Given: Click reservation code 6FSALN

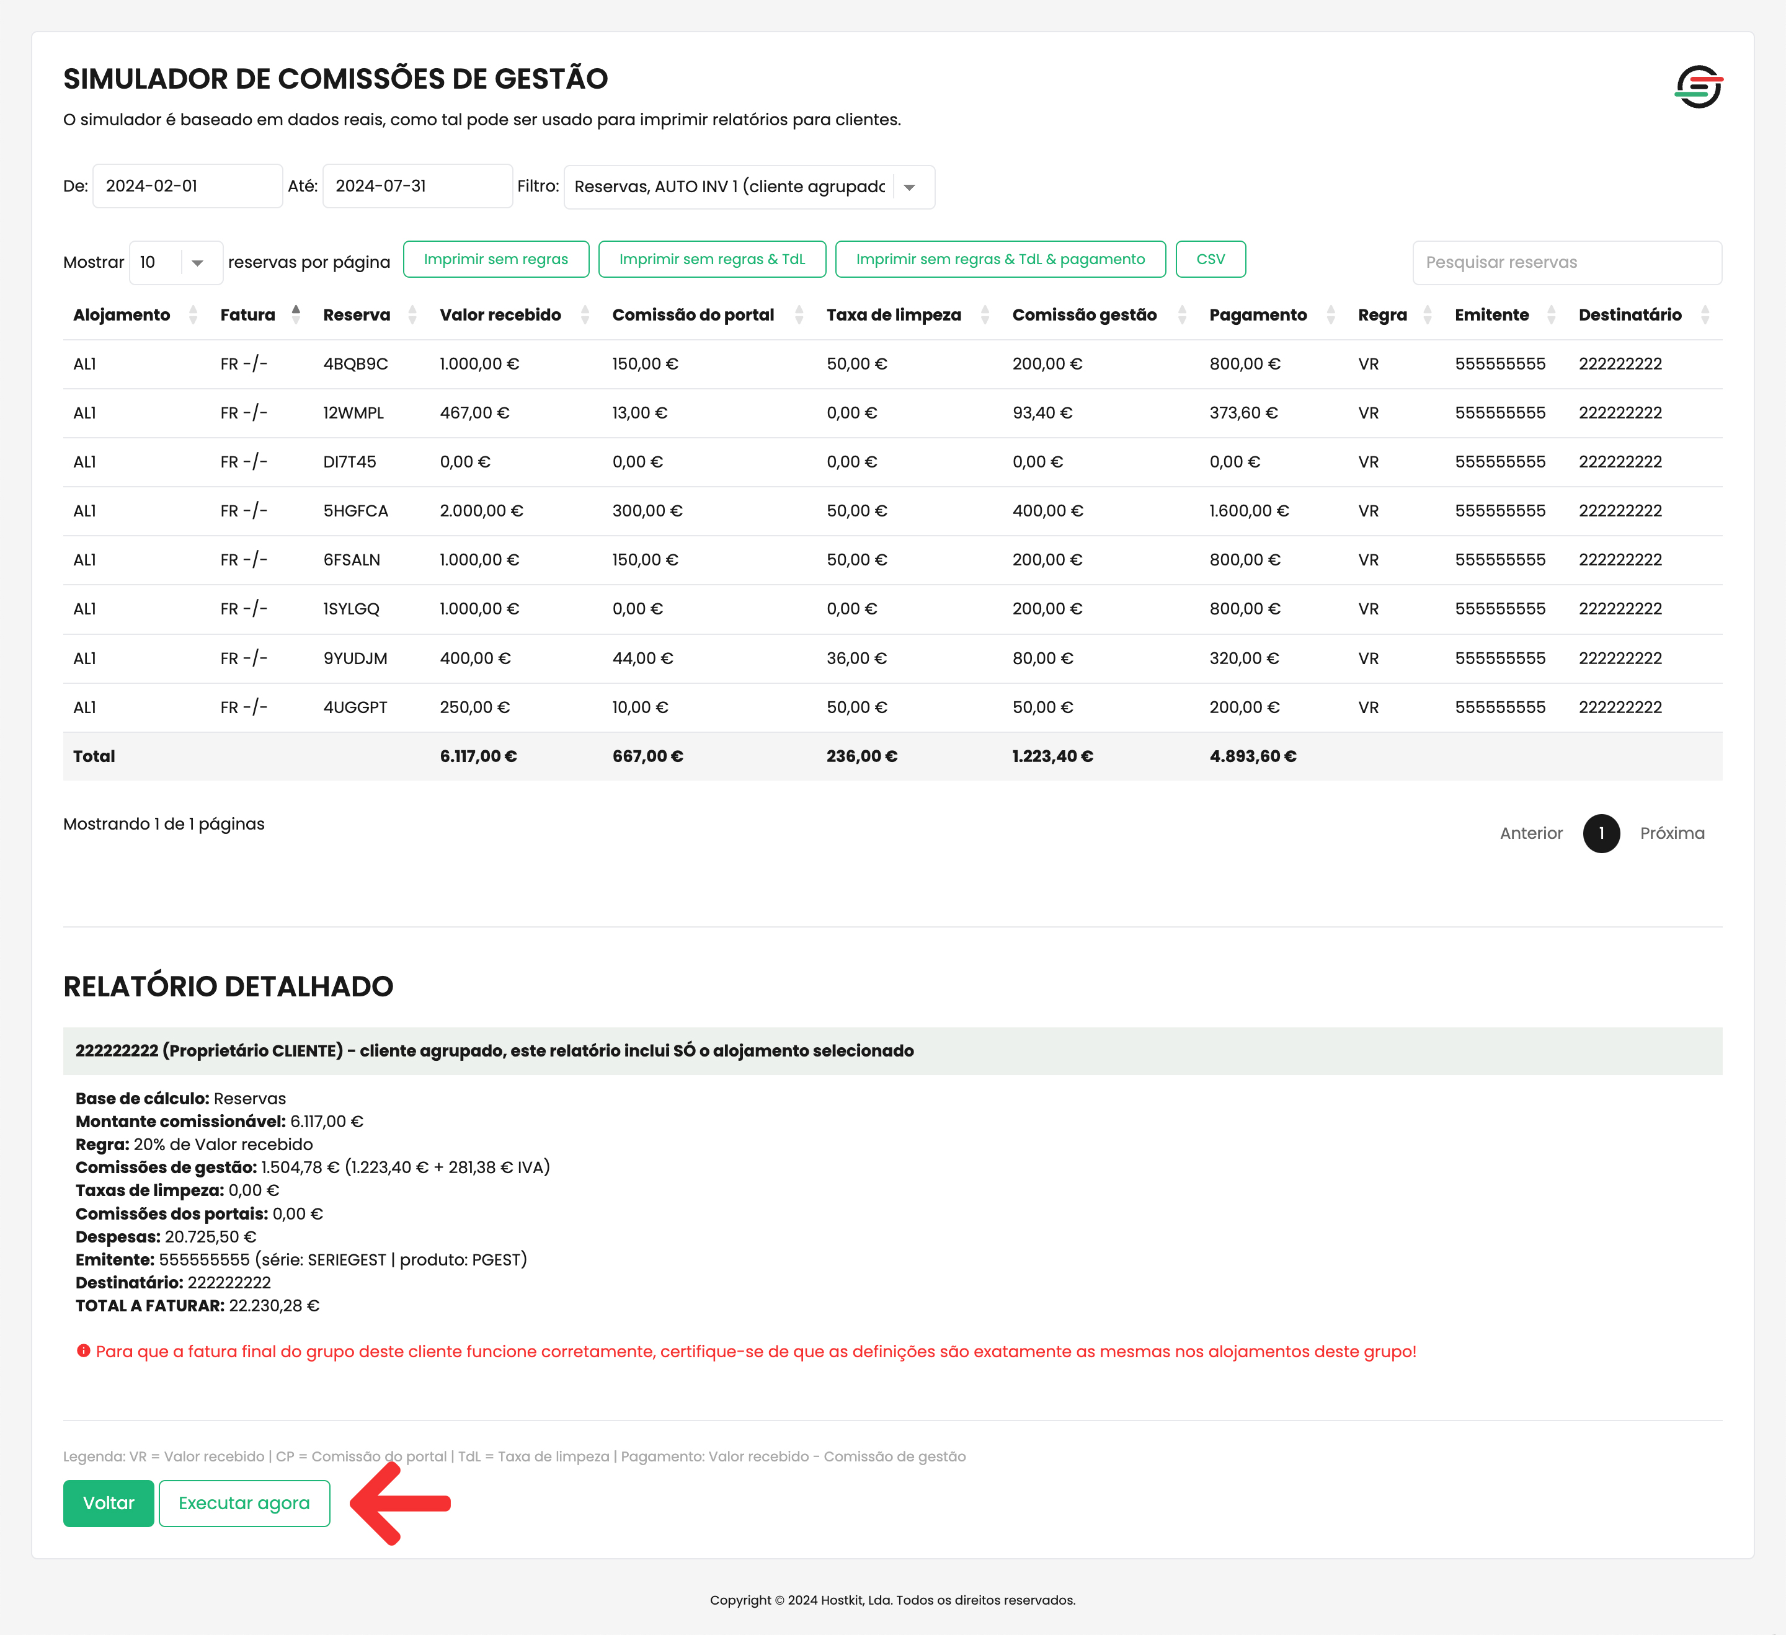Looking at the screenshot, I should pyautogui.click(x=352, y=560).
